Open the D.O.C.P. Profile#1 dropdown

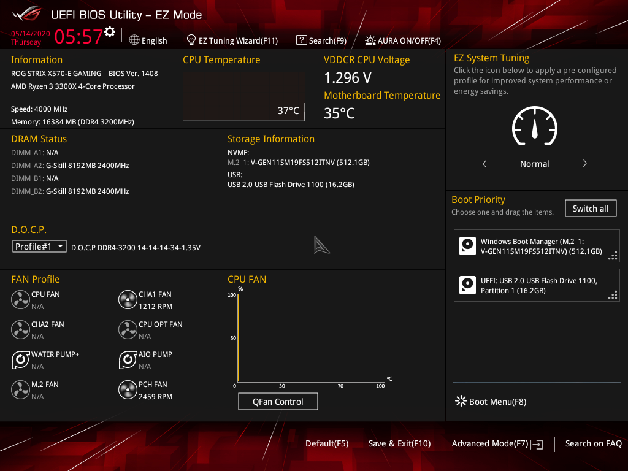coord(39,247)
